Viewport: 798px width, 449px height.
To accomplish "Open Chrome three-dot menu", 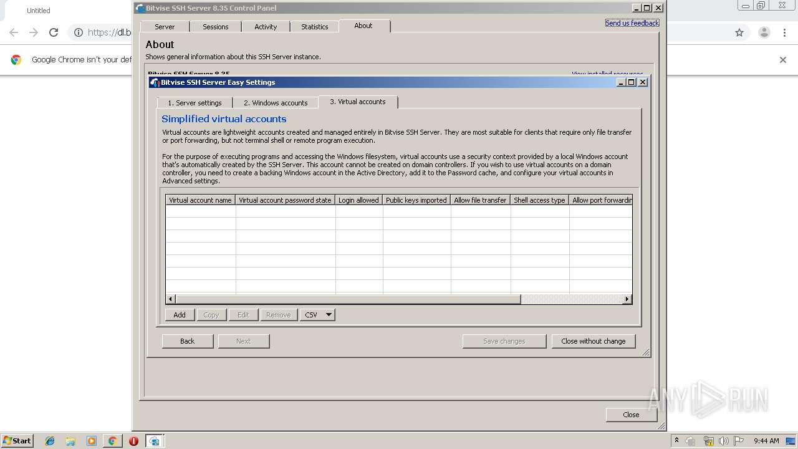I will tap(785, 32).
